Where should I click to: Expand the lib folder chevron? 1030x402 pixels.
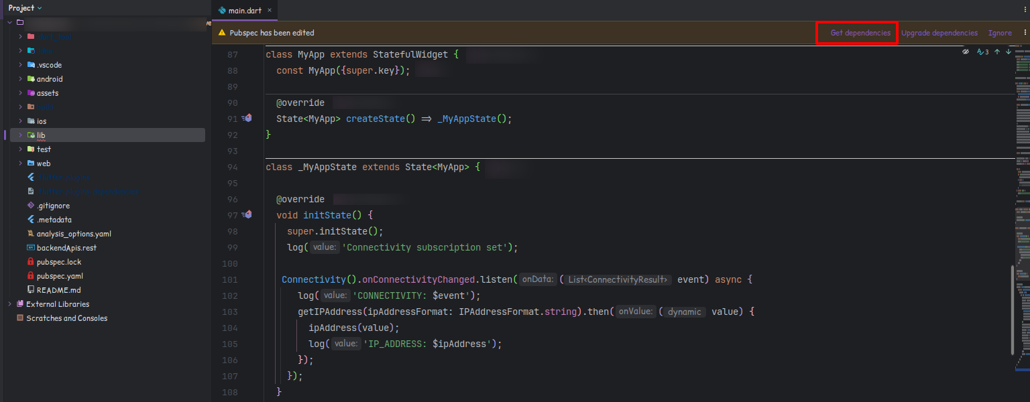pyautogui.click(x=21, y=135)
